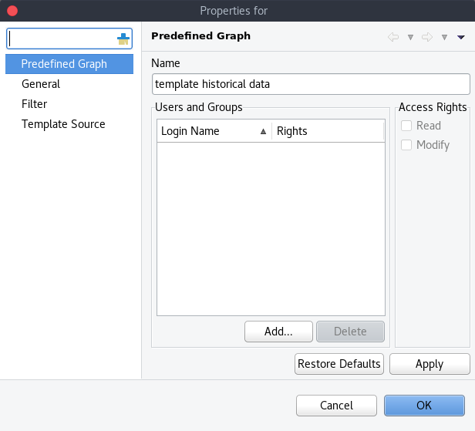
Task: Focus the filter text search box
Action: point(62,39)
